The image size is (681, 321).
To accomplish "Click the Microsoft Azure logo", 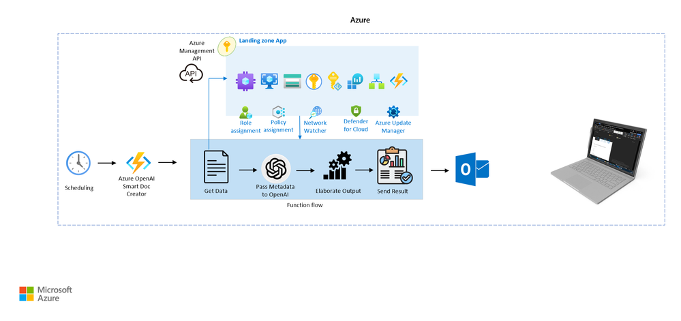I will [46, 294].
